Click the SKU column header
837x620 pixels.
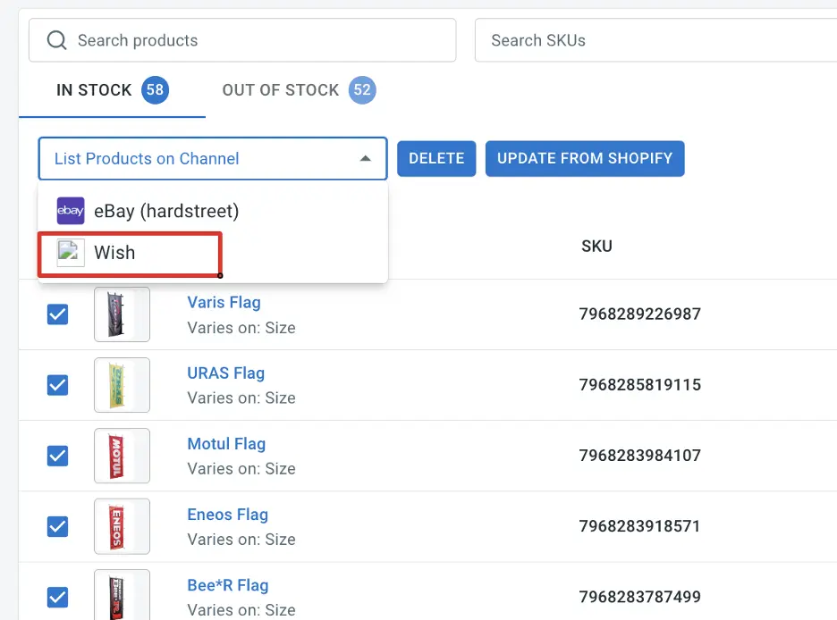click(596, 246)
